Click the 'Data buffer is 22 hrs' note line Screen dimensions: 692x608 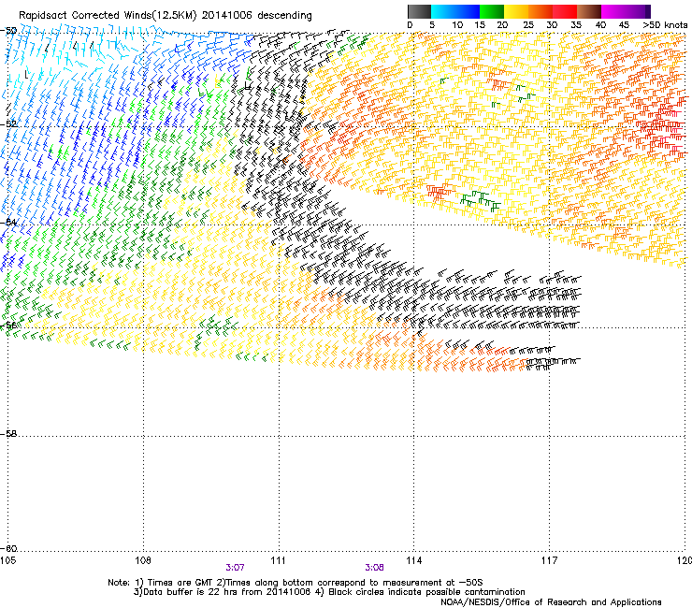coord(329,592)
